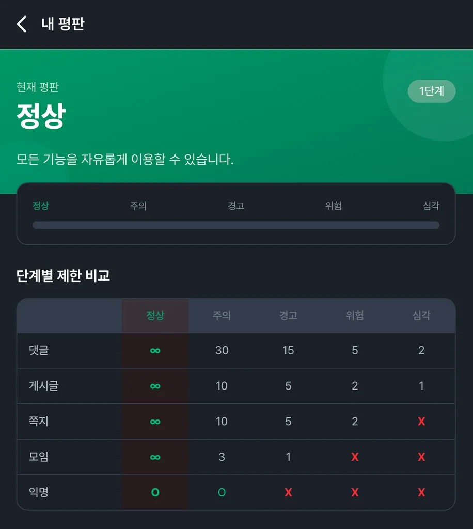
Task: Click the infinity icon in 모임 row
Action: 155,457
